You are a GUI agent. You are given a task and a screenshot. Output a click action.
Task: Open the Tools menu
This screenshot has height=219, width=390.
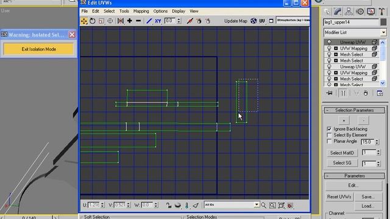tap(124, 11)
